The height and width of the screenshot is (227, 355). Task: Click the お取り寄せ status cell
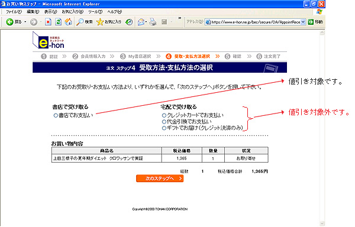(246, 158)
